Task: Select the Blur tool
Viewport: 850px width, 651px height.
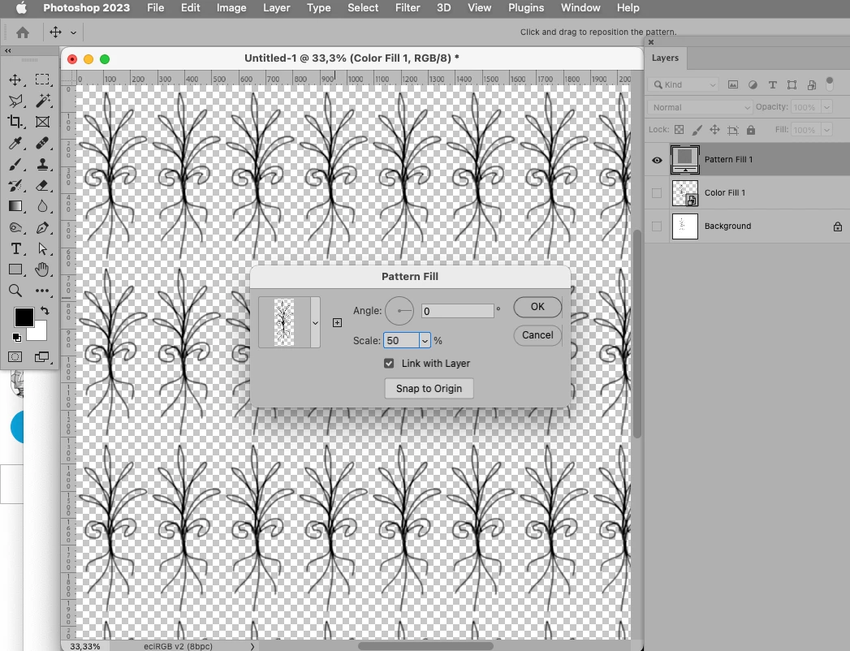Action: click(42, 206)
